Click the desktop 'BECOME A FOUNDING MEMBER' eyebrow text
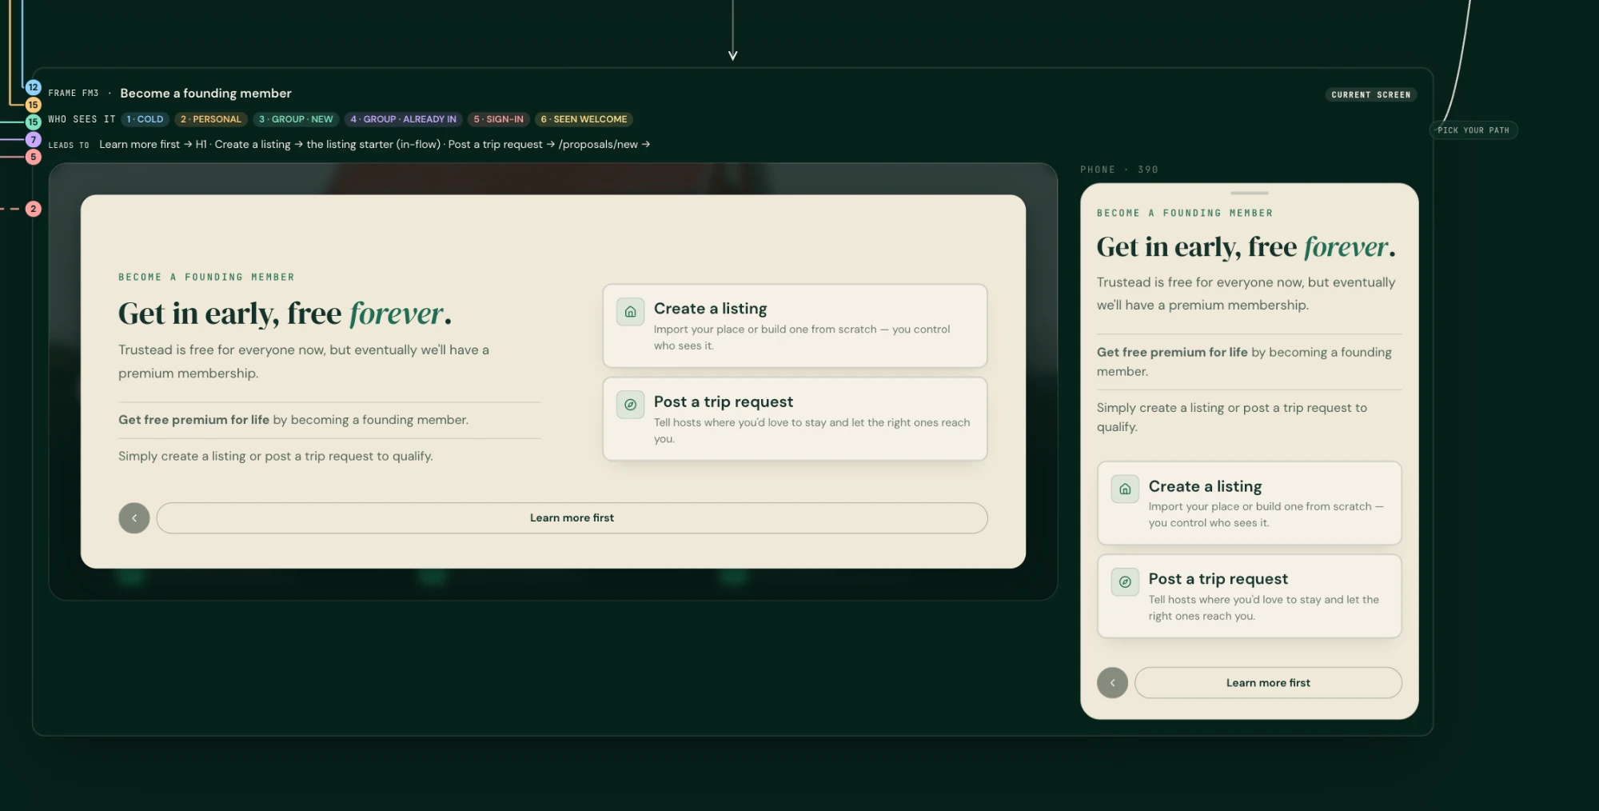This screenshot has height=811, width=1599. [206, 278]
